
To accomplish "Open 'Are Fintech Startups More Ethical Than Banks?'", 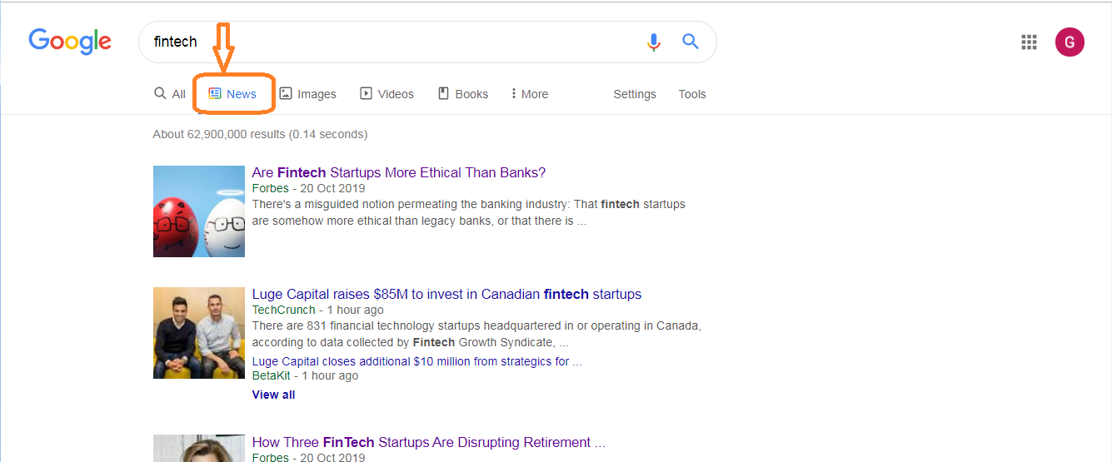I will (399, 173).
